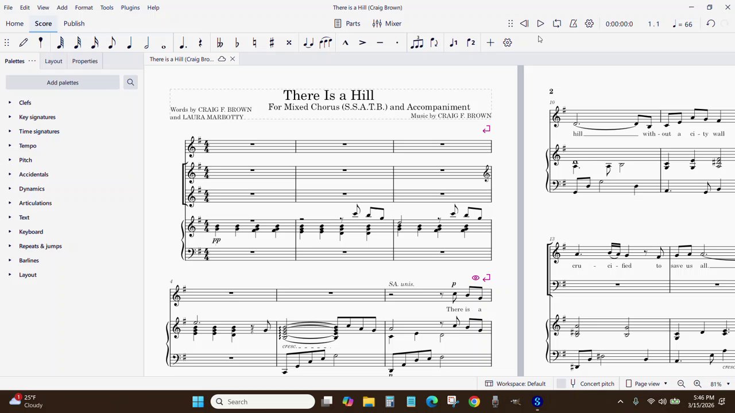Select the rest tool

tap(200, 42)
